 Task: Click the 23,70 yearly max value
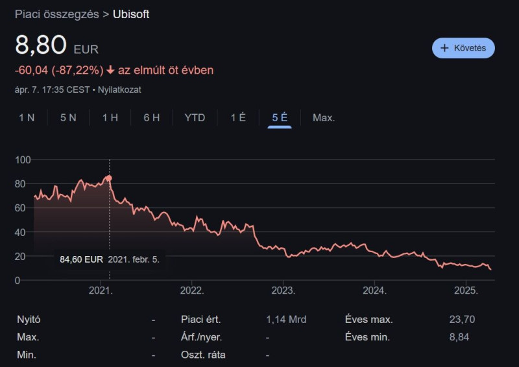tap(462, 320)
